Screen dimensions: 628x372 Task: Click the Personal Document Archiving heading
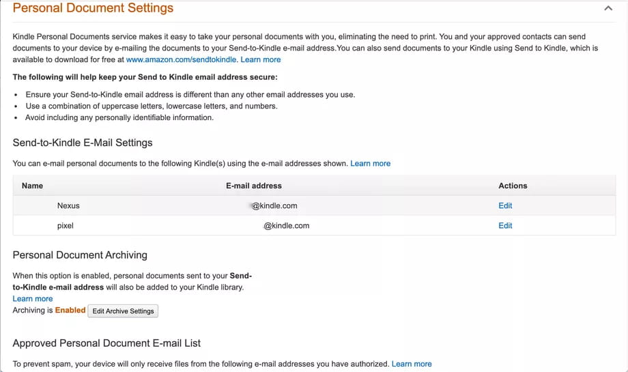point(80,255)
